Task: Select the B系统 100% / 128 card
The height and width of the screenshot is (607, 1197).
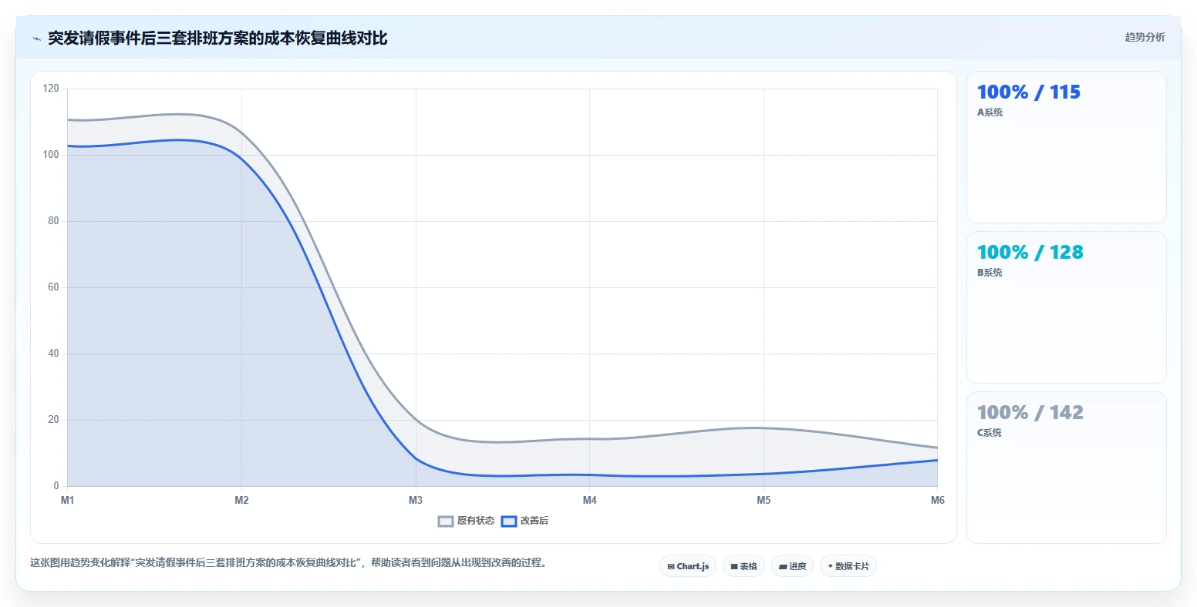Action: 1066,307
